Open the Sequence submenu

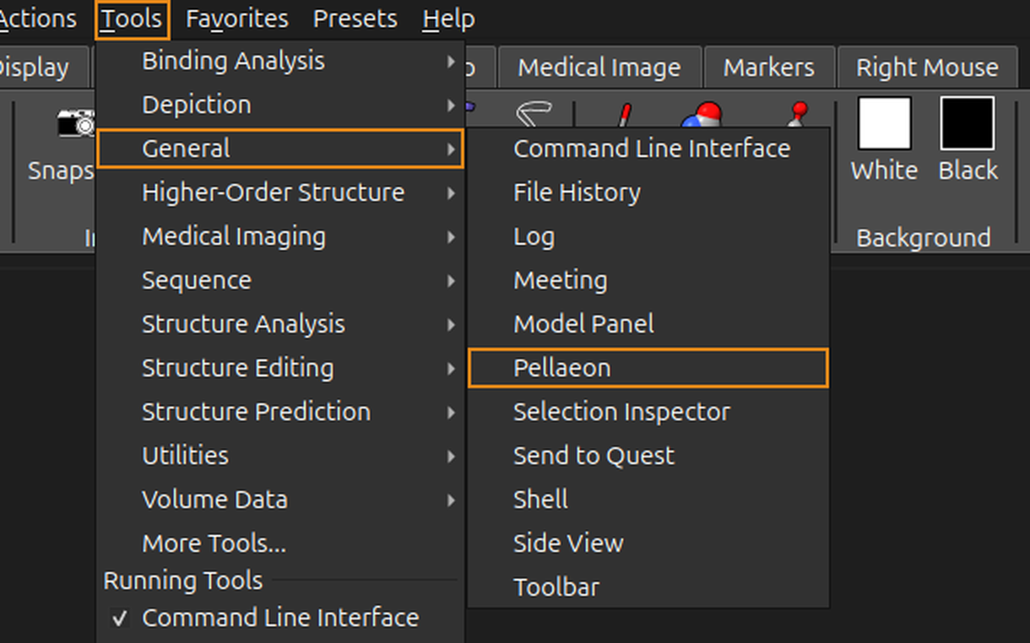(x=280, y=280)
